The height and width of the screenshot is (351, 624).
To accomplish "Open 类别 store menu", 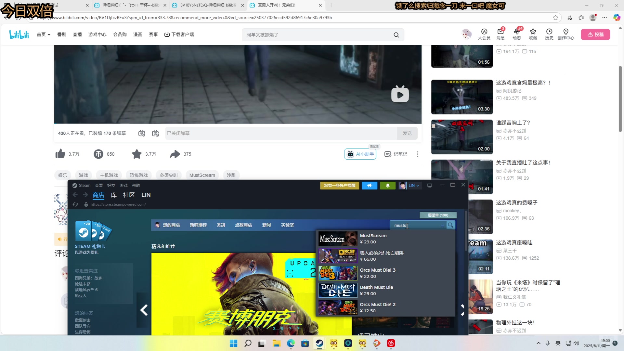I will pyautogui.click(x=221, y=225).
